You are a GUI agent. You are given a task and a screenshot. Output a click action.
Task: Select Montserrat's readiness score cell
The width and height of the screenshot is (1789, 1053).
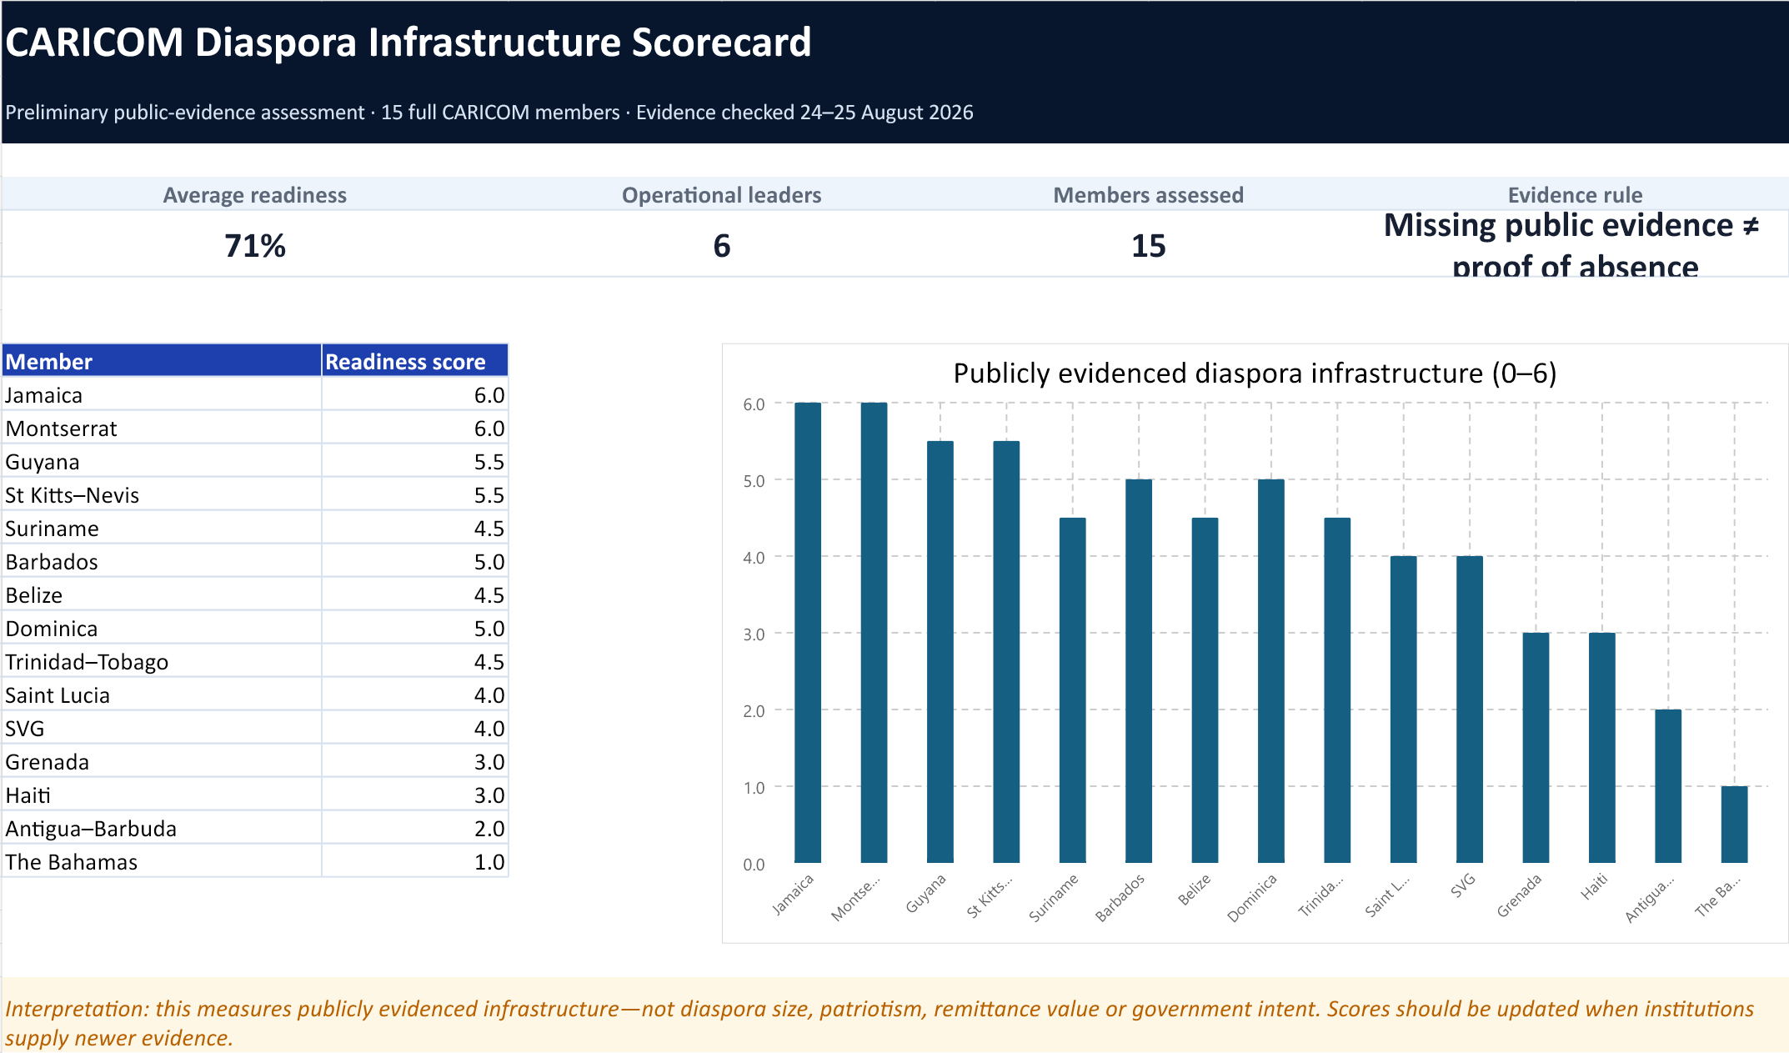pyautogui.click(x=415, y=428)
